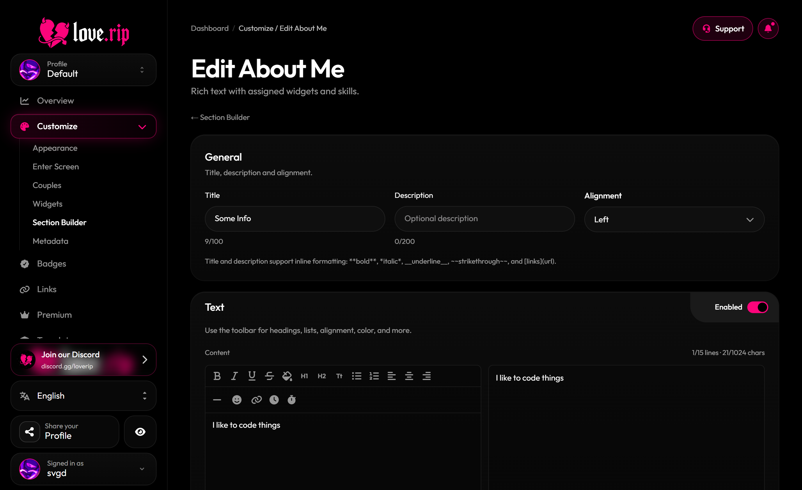Apply underline formatting
This screenshot has width=802, height=490.
point(252,376)
